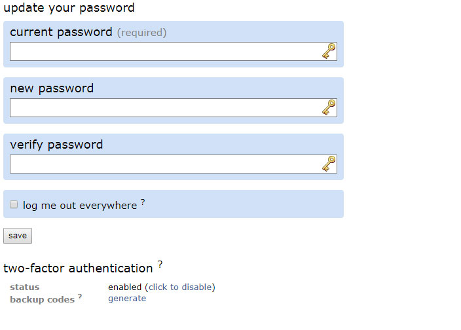461x330 pixels.
Task: Focus the current password input field
Action: (174, 52)
